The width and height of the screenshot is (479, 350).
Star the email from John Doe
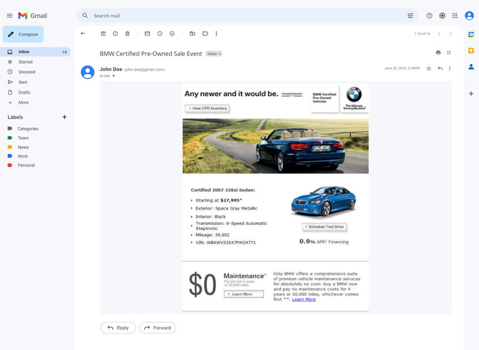point(428,68)
